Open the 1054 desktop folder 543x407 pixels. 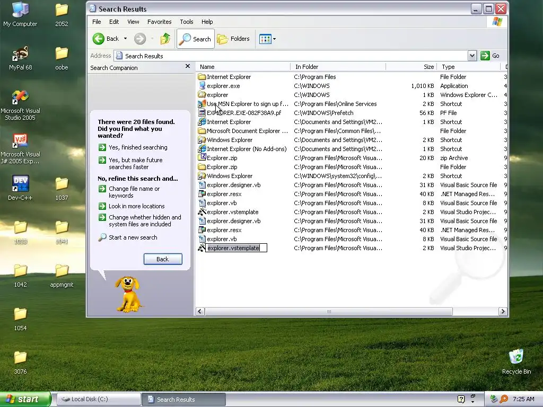[x=20, y=318]
